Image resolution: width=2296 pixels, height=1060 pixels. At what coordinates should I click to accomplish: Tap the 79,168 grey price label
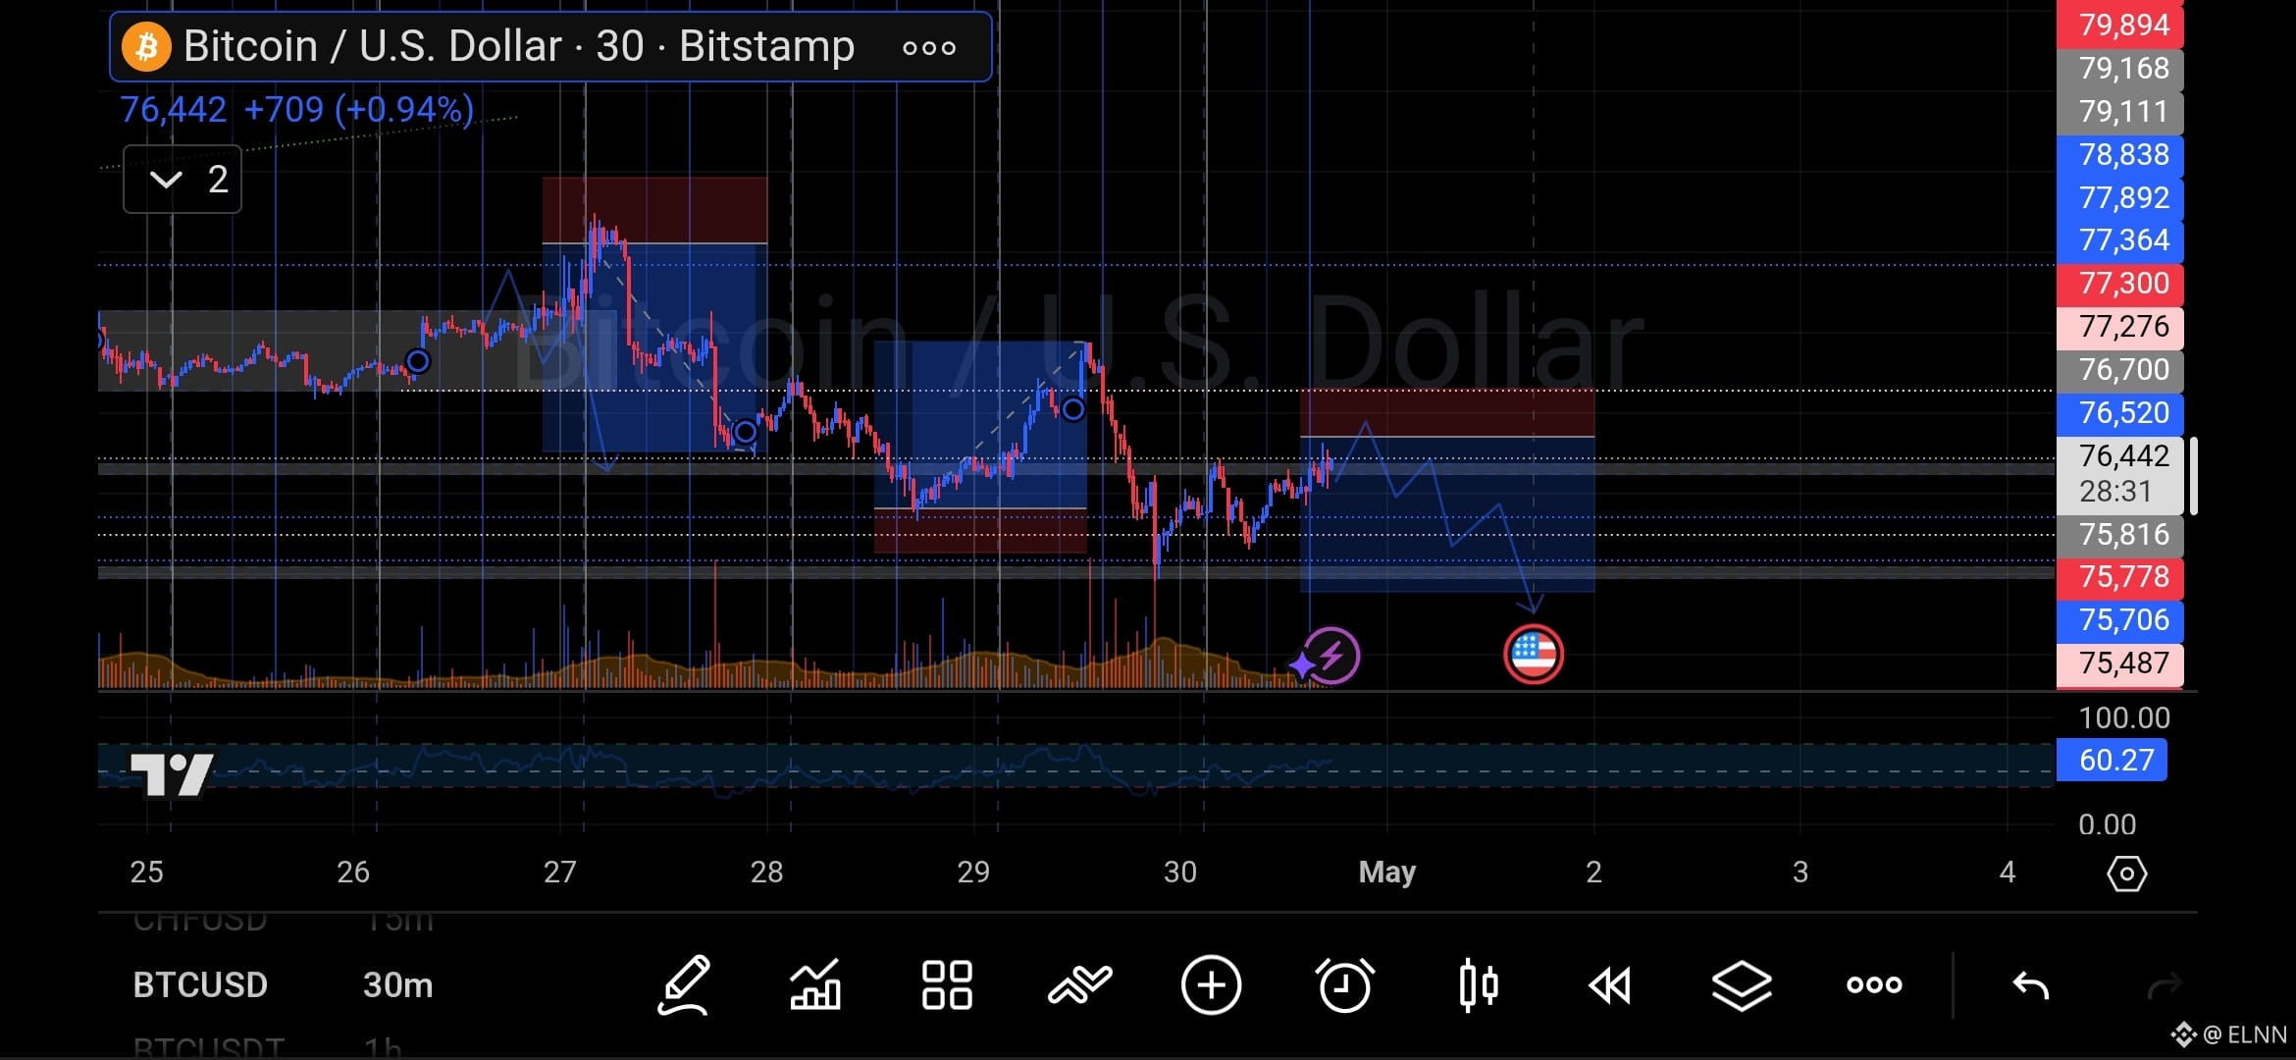(x=2119, y=68)
